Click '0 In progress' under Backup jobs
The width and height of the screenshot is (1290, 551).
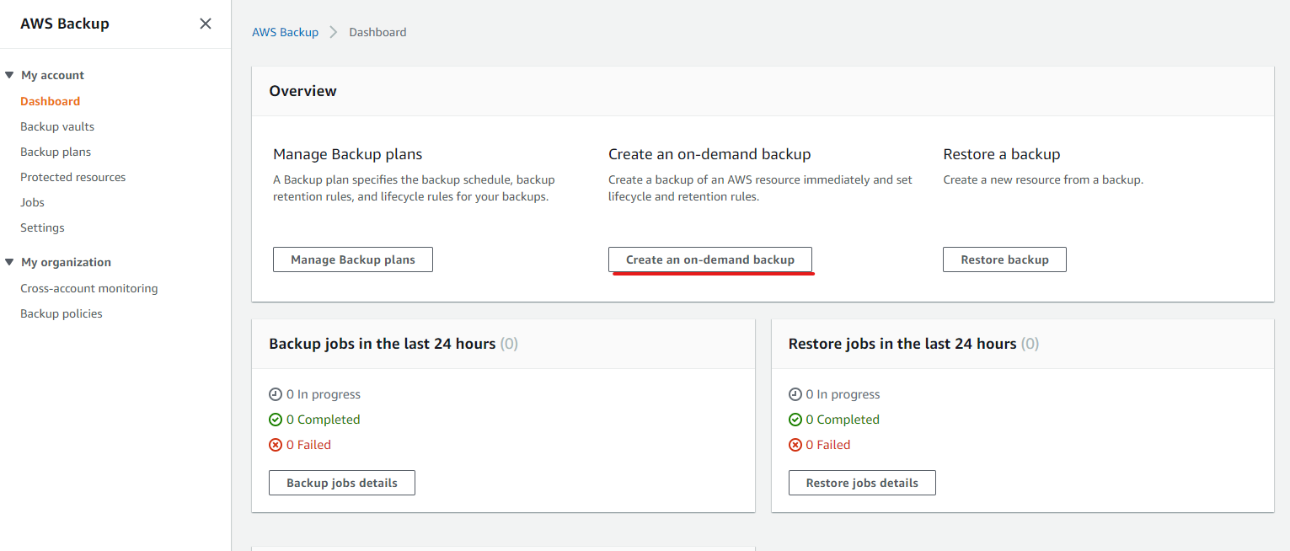click(324, 394)
